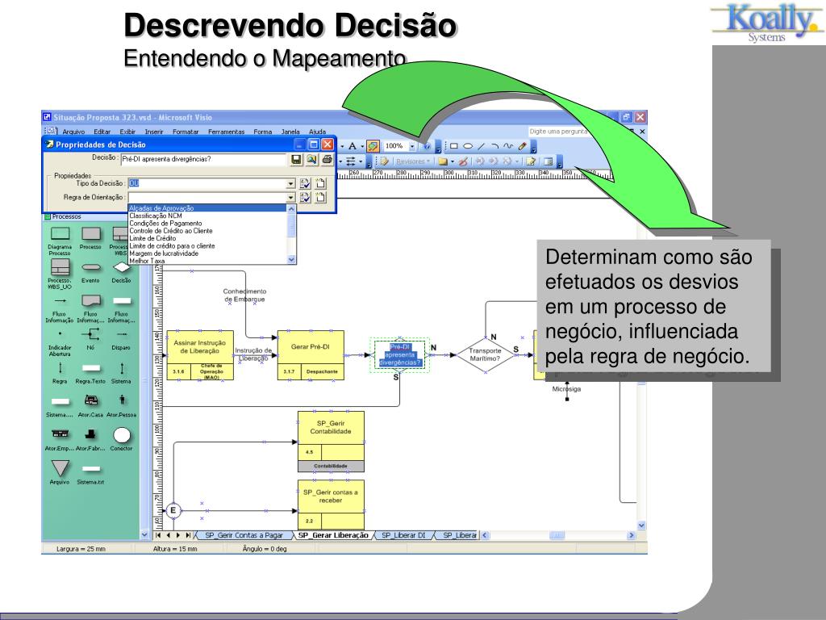This screenshot has height=620, width=826.
Task: Click the new document icon beside Tipo da Decisão
Action: pos(320,183)
